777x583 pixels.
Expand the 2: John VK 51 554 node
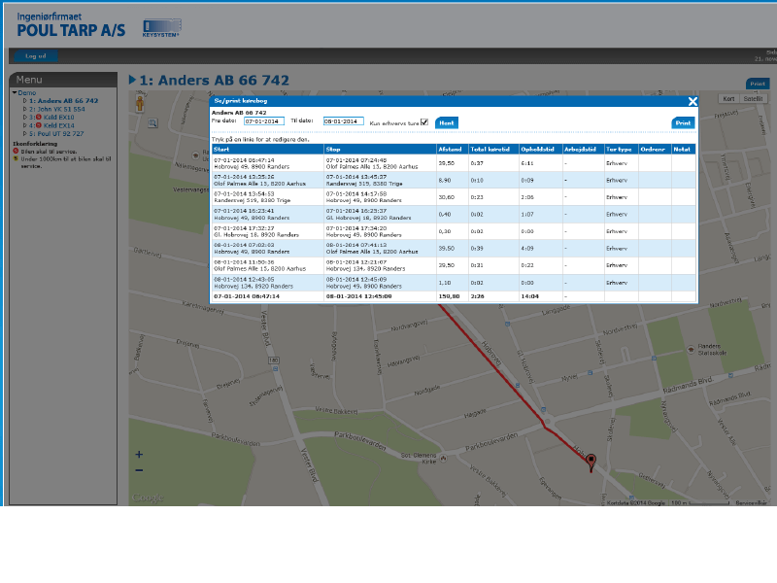tap(25, 109)
